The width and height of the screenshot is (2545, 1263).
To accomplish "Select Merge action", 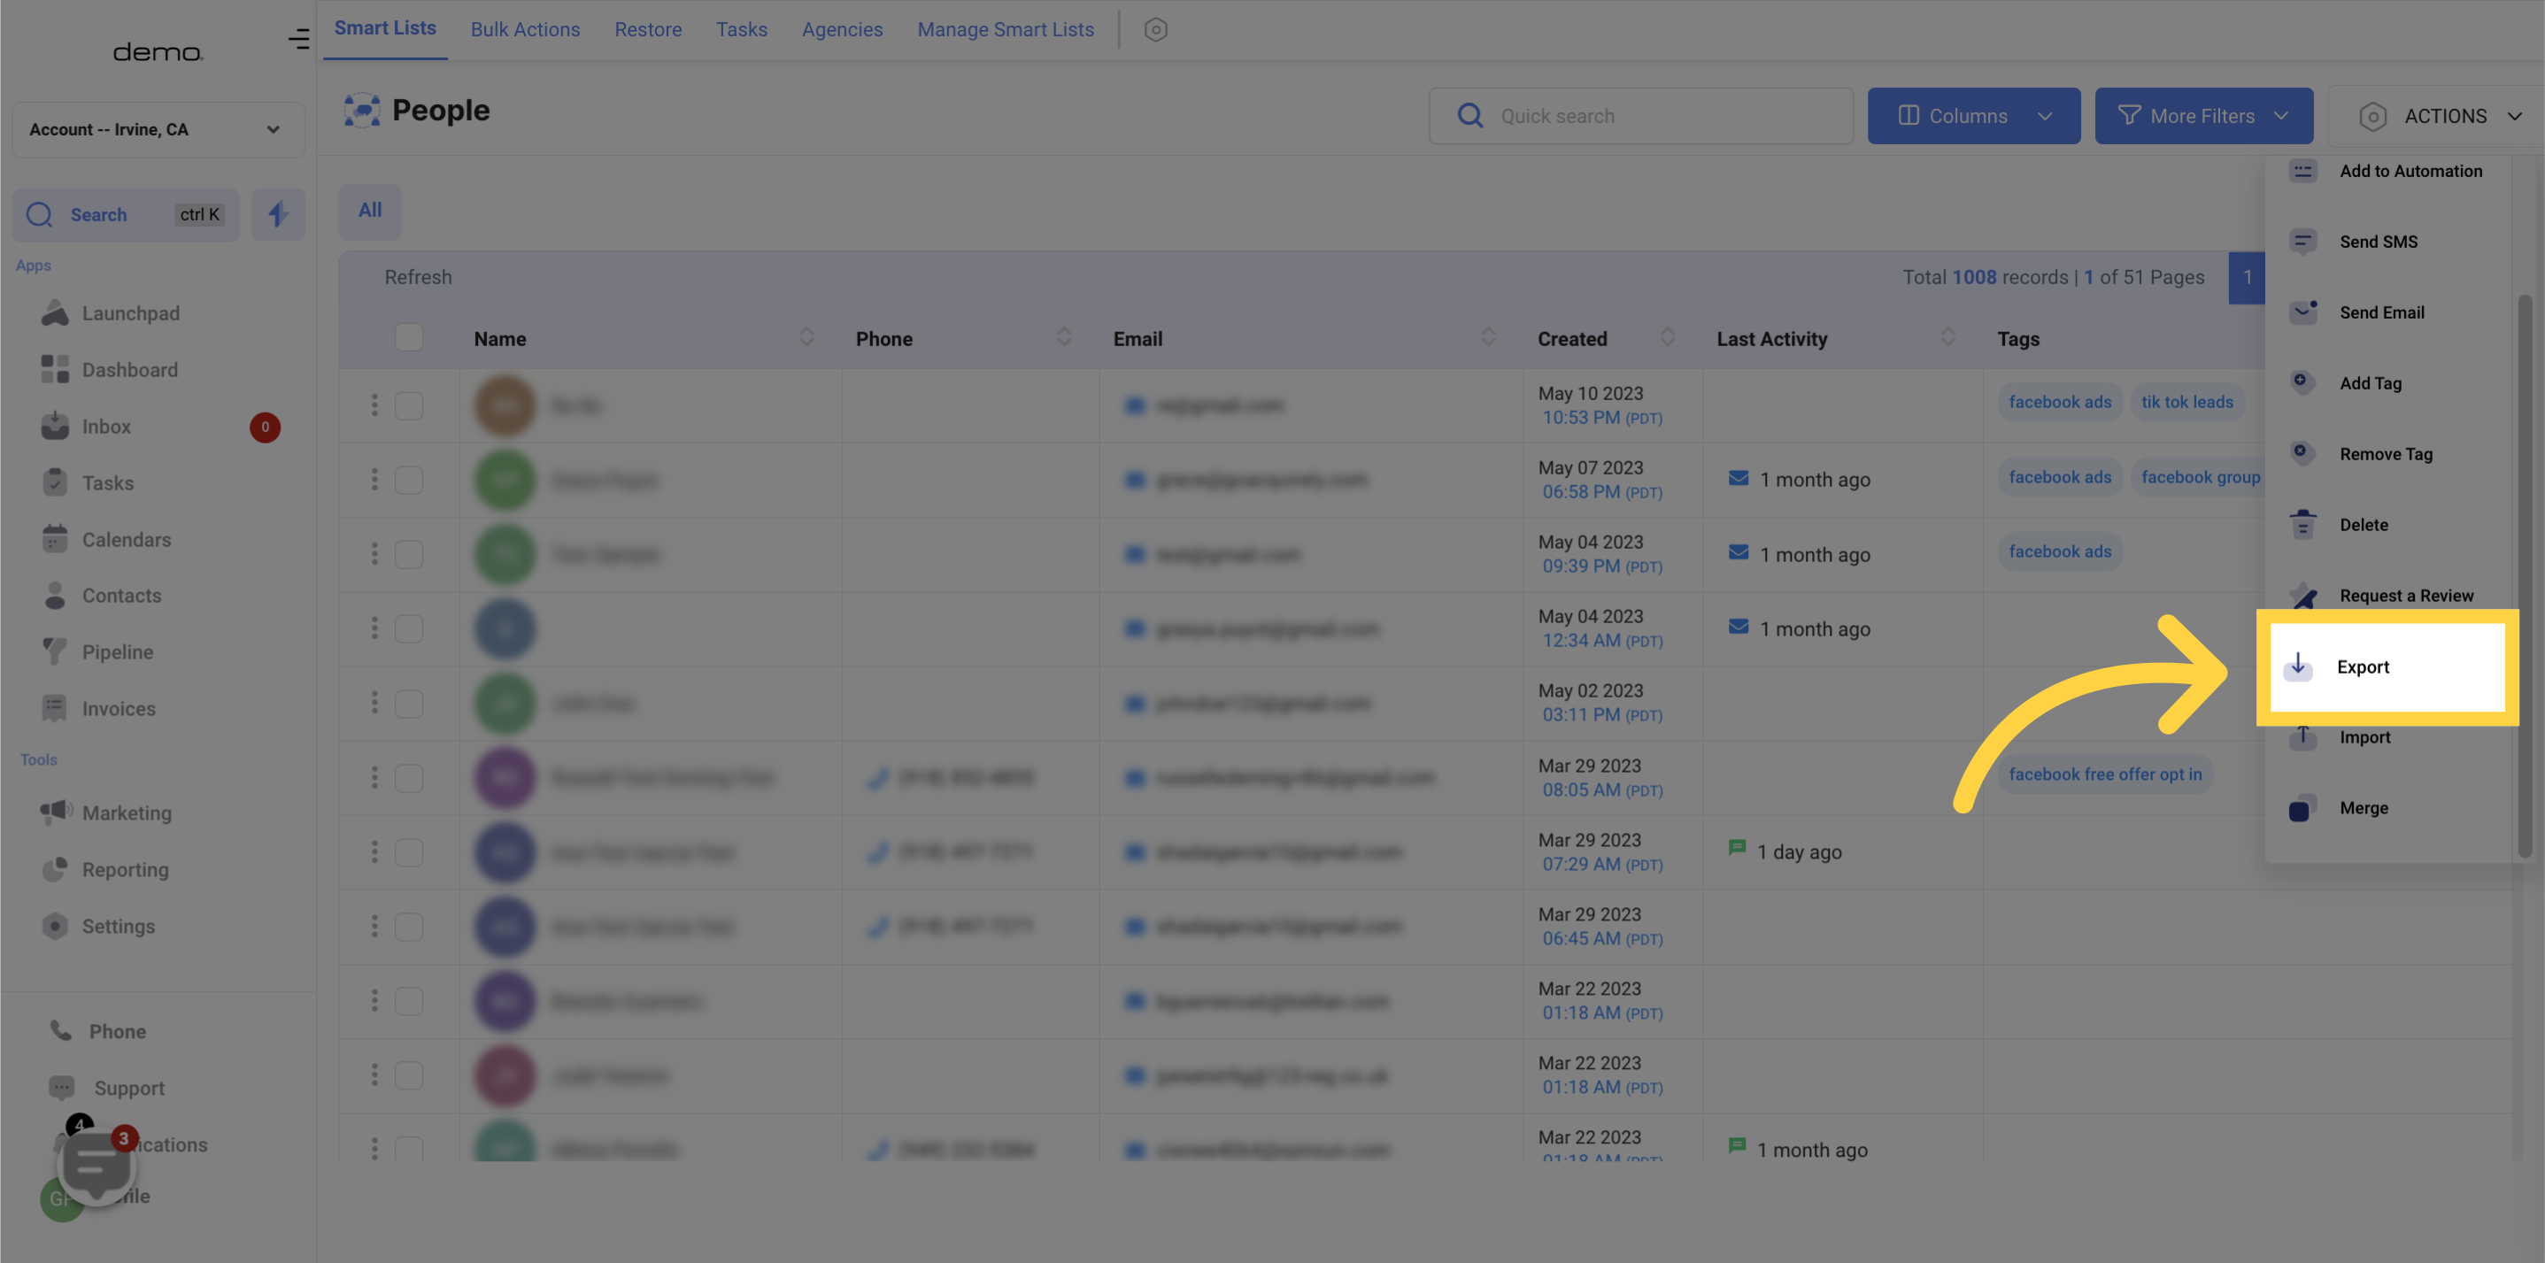I will pos(2338,808).
